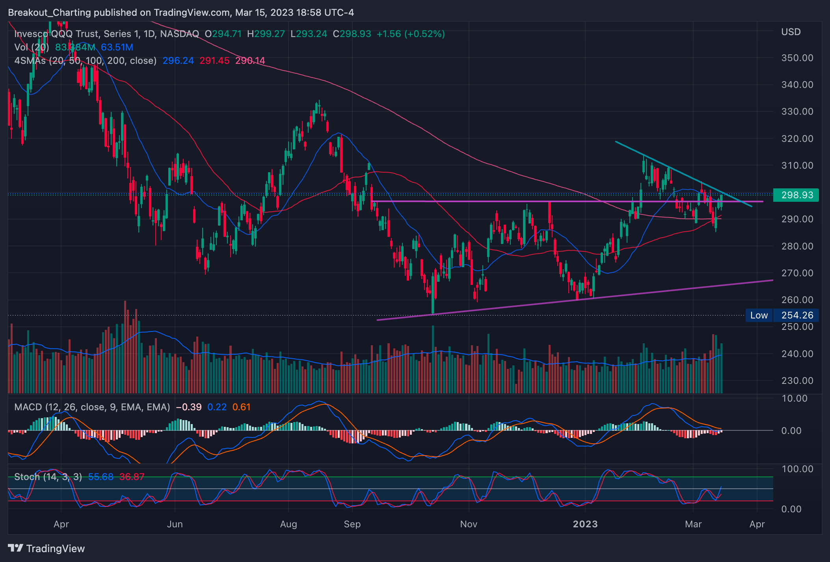This screenshot has height=562, width=830.
Task: Click the USD currency label
Action: [x=791, y=32]
